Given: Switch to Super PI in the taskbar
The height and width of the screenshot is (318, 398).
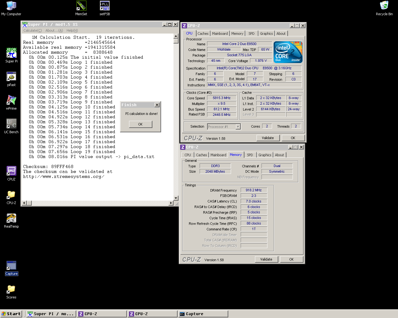Looking at the screenshot, I should [x=51, y=314].
